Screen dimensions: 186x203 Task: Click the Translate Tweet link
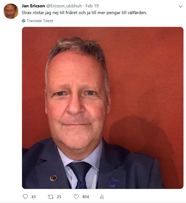point(40,21)
